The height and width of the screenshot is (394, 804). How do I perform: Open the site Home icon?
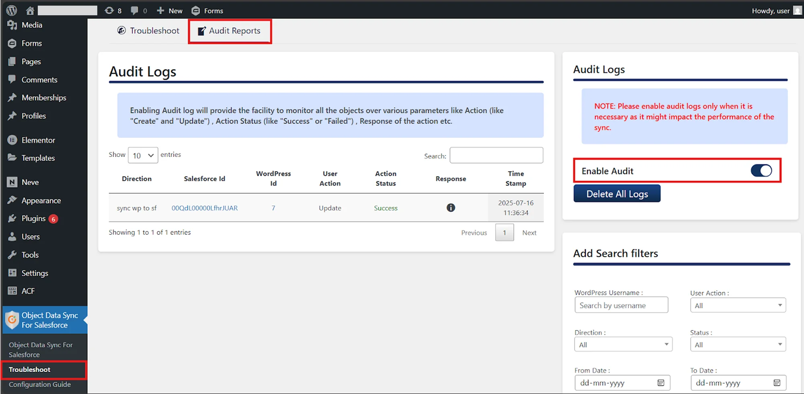point(30,10)
